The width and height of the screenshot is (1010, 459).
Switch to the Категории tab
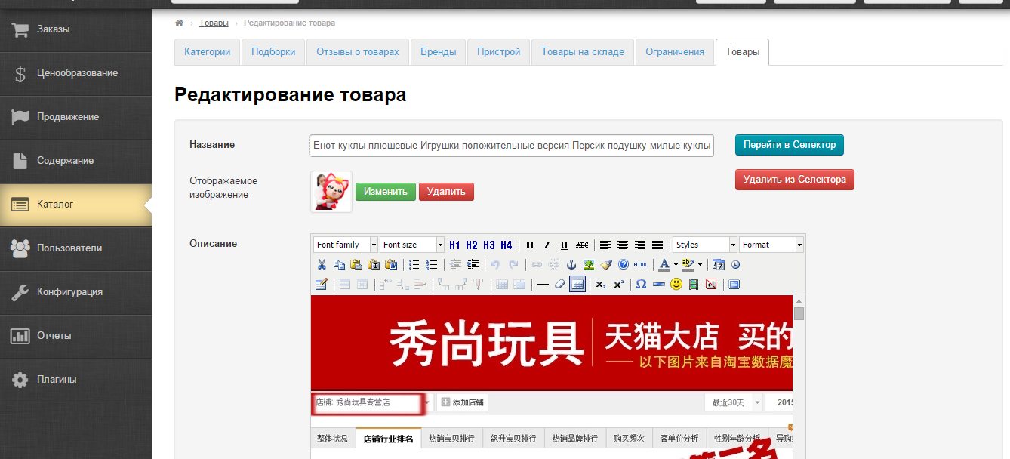pos(208,52)
